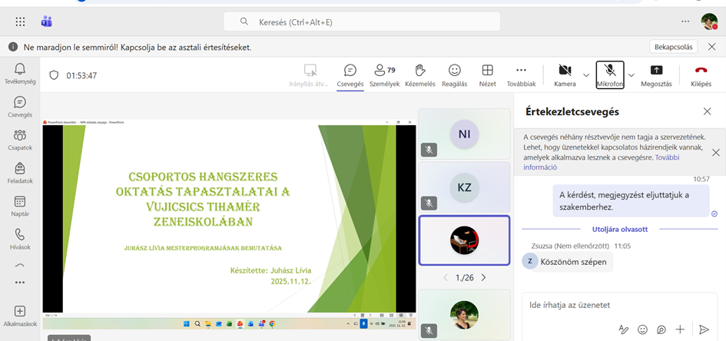Leave the meeting with Kilépés
Screen dimensions: 726x341
(x=701, y=75)
